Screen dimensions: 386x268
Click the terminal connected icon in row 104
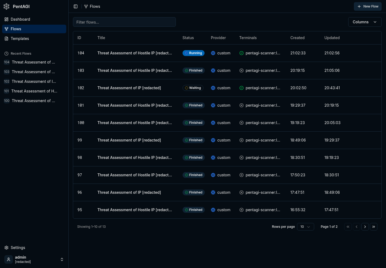click(242, 53)
